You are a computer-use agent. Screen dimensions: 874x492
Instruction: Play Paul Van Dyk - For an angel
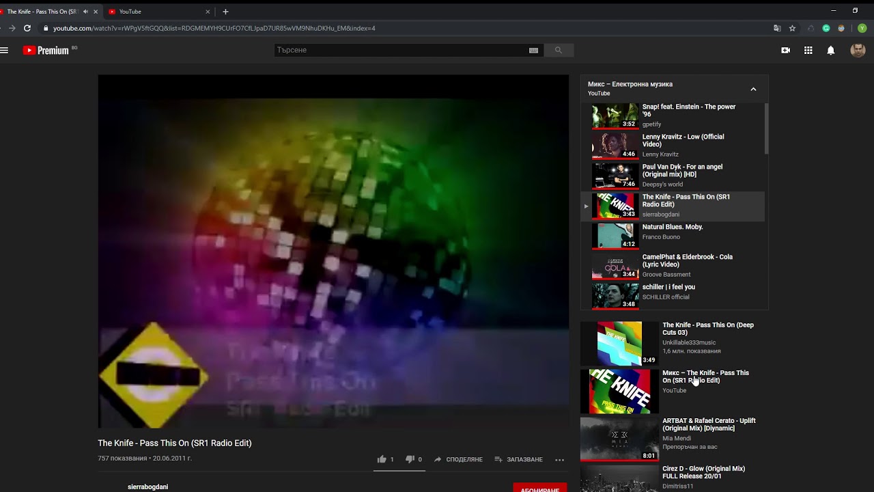click(673, 176)
